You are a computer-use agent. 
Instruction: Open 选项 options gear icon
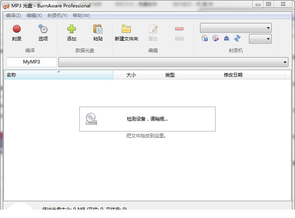click(43, 33)
